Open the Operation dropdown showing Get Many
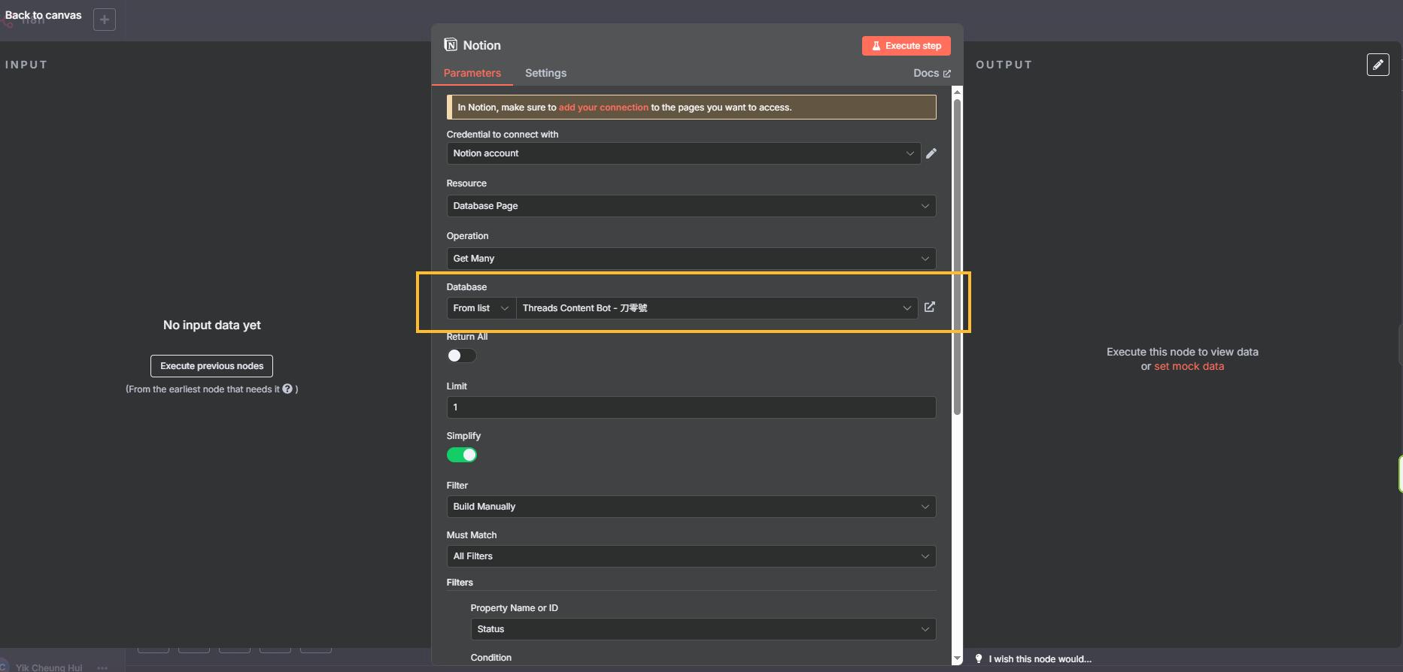Screen dimensions: 1403x672 (x=691, y=259)
